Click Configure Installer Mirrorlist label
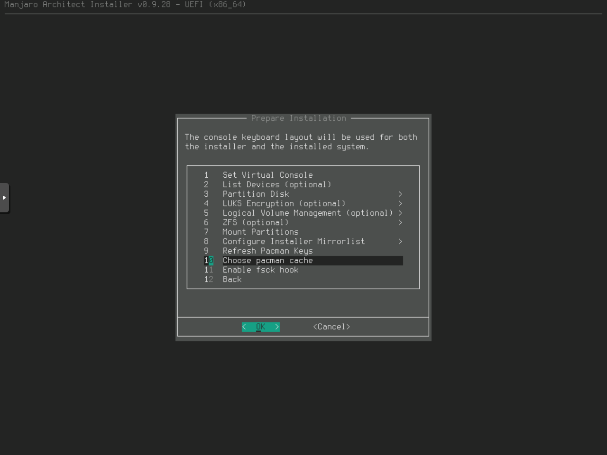607x455 pixels. [294, 241]
